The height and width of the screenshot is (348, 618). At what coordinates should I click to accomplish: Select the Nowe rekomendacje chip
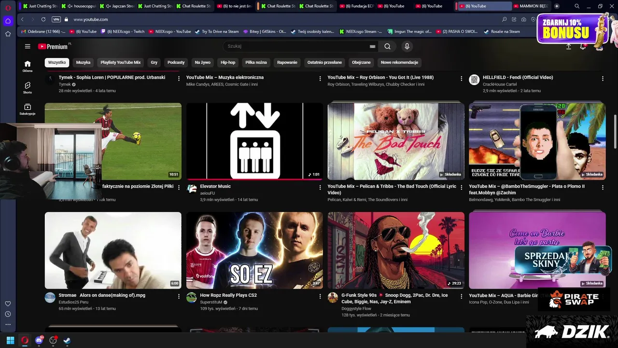[399, 62]
